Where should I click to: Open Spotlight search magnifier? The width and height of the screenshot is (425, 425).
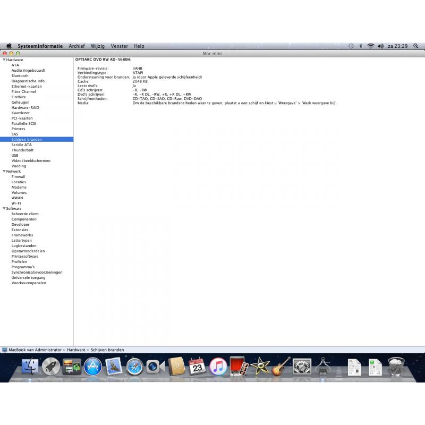click(x=415, y=46)
